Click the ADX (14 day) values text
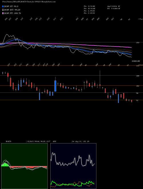Image resolution: width=143 pixels, height=189 pixels. pos(80,141)
